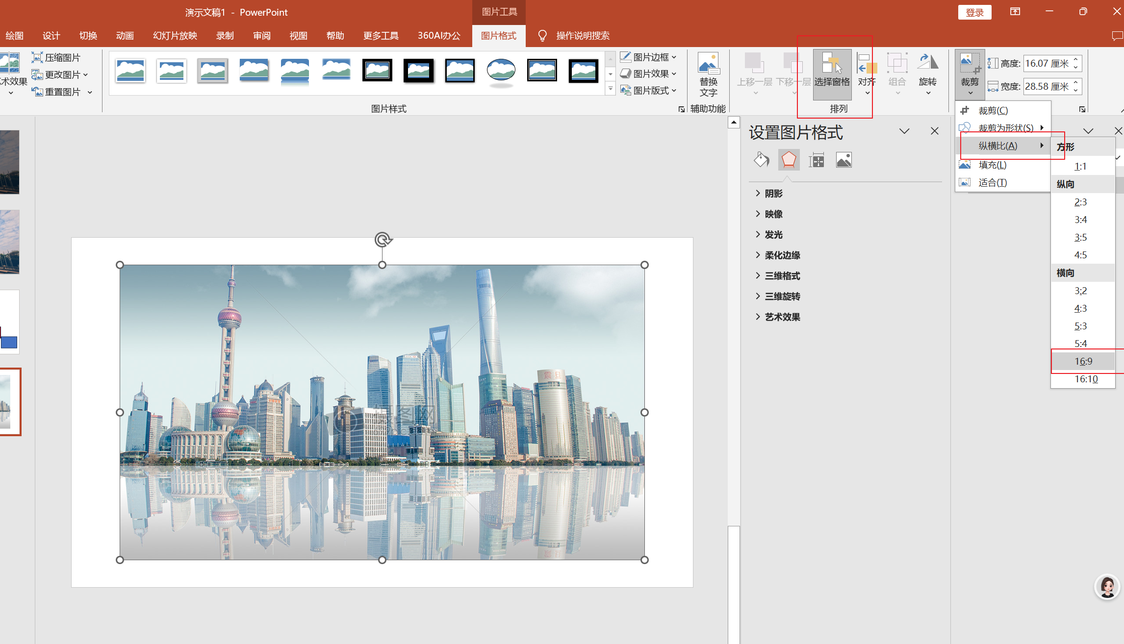Viewport: 1124px width, 644px height.
Task: Choose the Fit (适合) crop option
Action: tap(992, 183)
